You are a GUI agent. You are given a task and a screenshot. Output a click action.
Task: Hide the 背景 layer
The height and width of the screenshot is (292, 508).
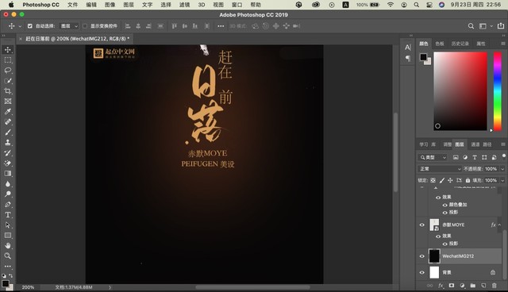[421, 273]
